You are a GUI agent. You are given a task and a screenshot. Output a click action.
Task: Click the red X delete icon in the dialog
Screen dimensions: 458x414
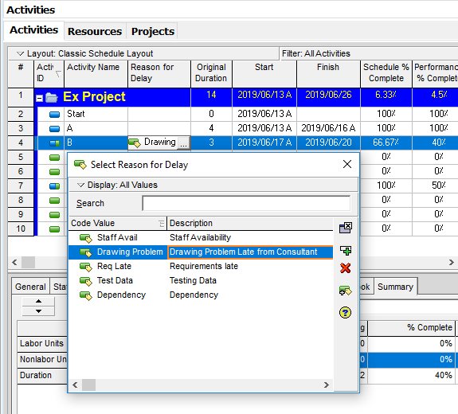(345, 268)
